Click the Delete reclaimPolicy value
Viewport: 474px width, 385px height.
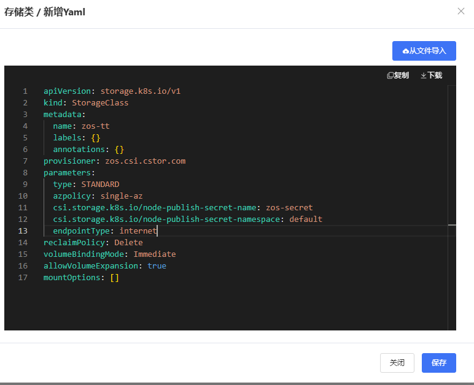click(128, 243)
